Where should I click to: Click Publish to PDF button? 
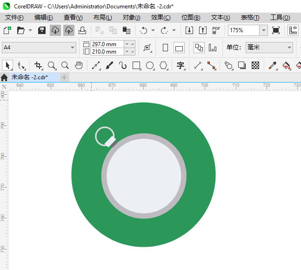coord(216,30)
